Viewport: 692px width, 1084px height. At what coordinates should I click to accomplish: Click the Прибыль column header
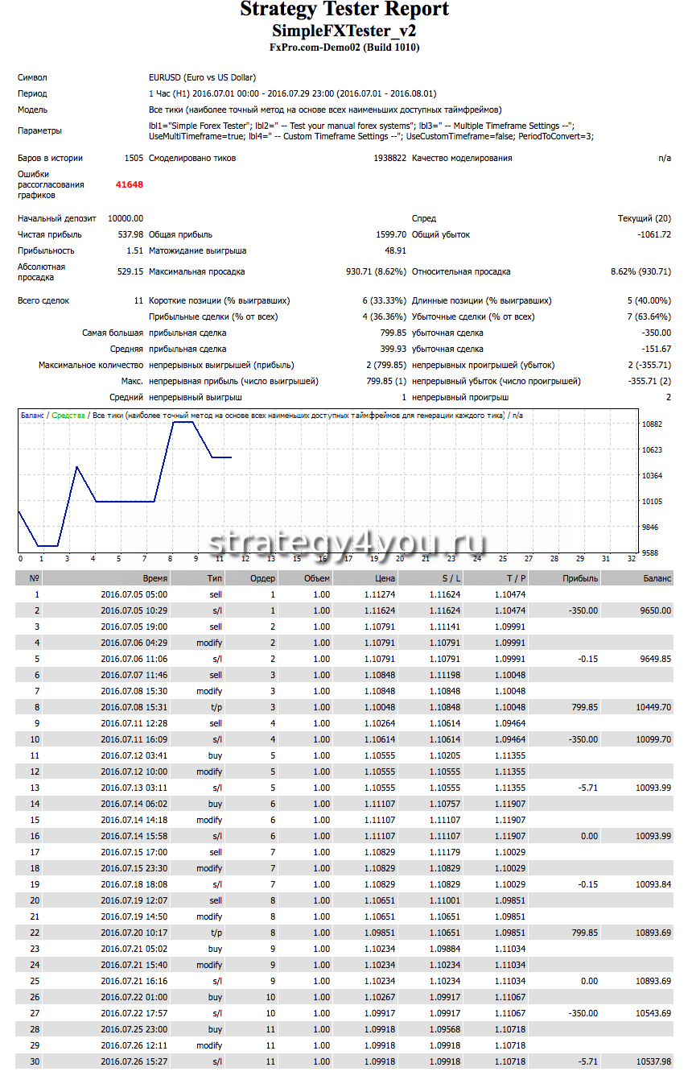[x=580, y=578]
